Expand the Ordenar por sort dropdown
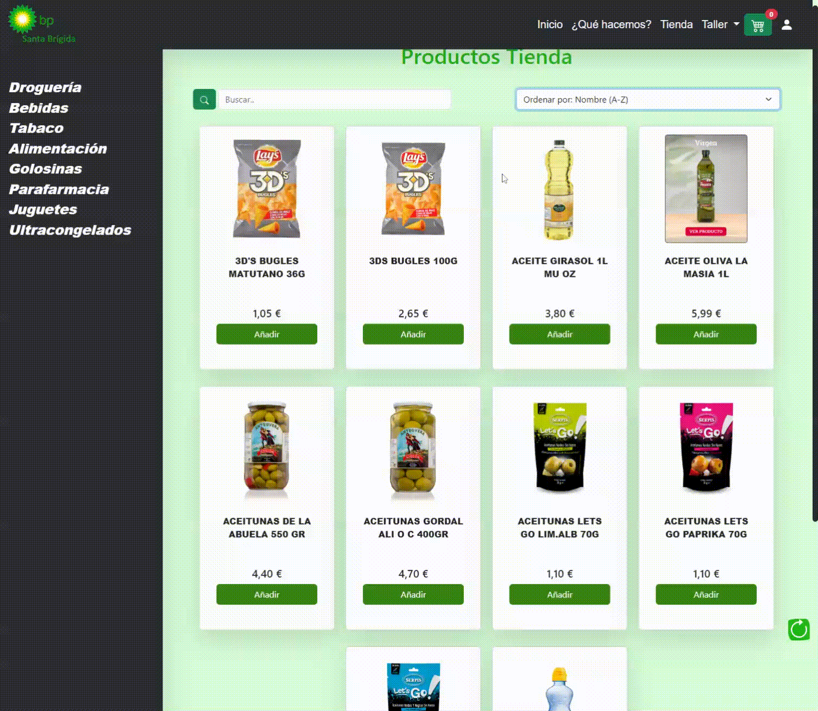This screenshot has width=818, height=711. tap(647, 99)
